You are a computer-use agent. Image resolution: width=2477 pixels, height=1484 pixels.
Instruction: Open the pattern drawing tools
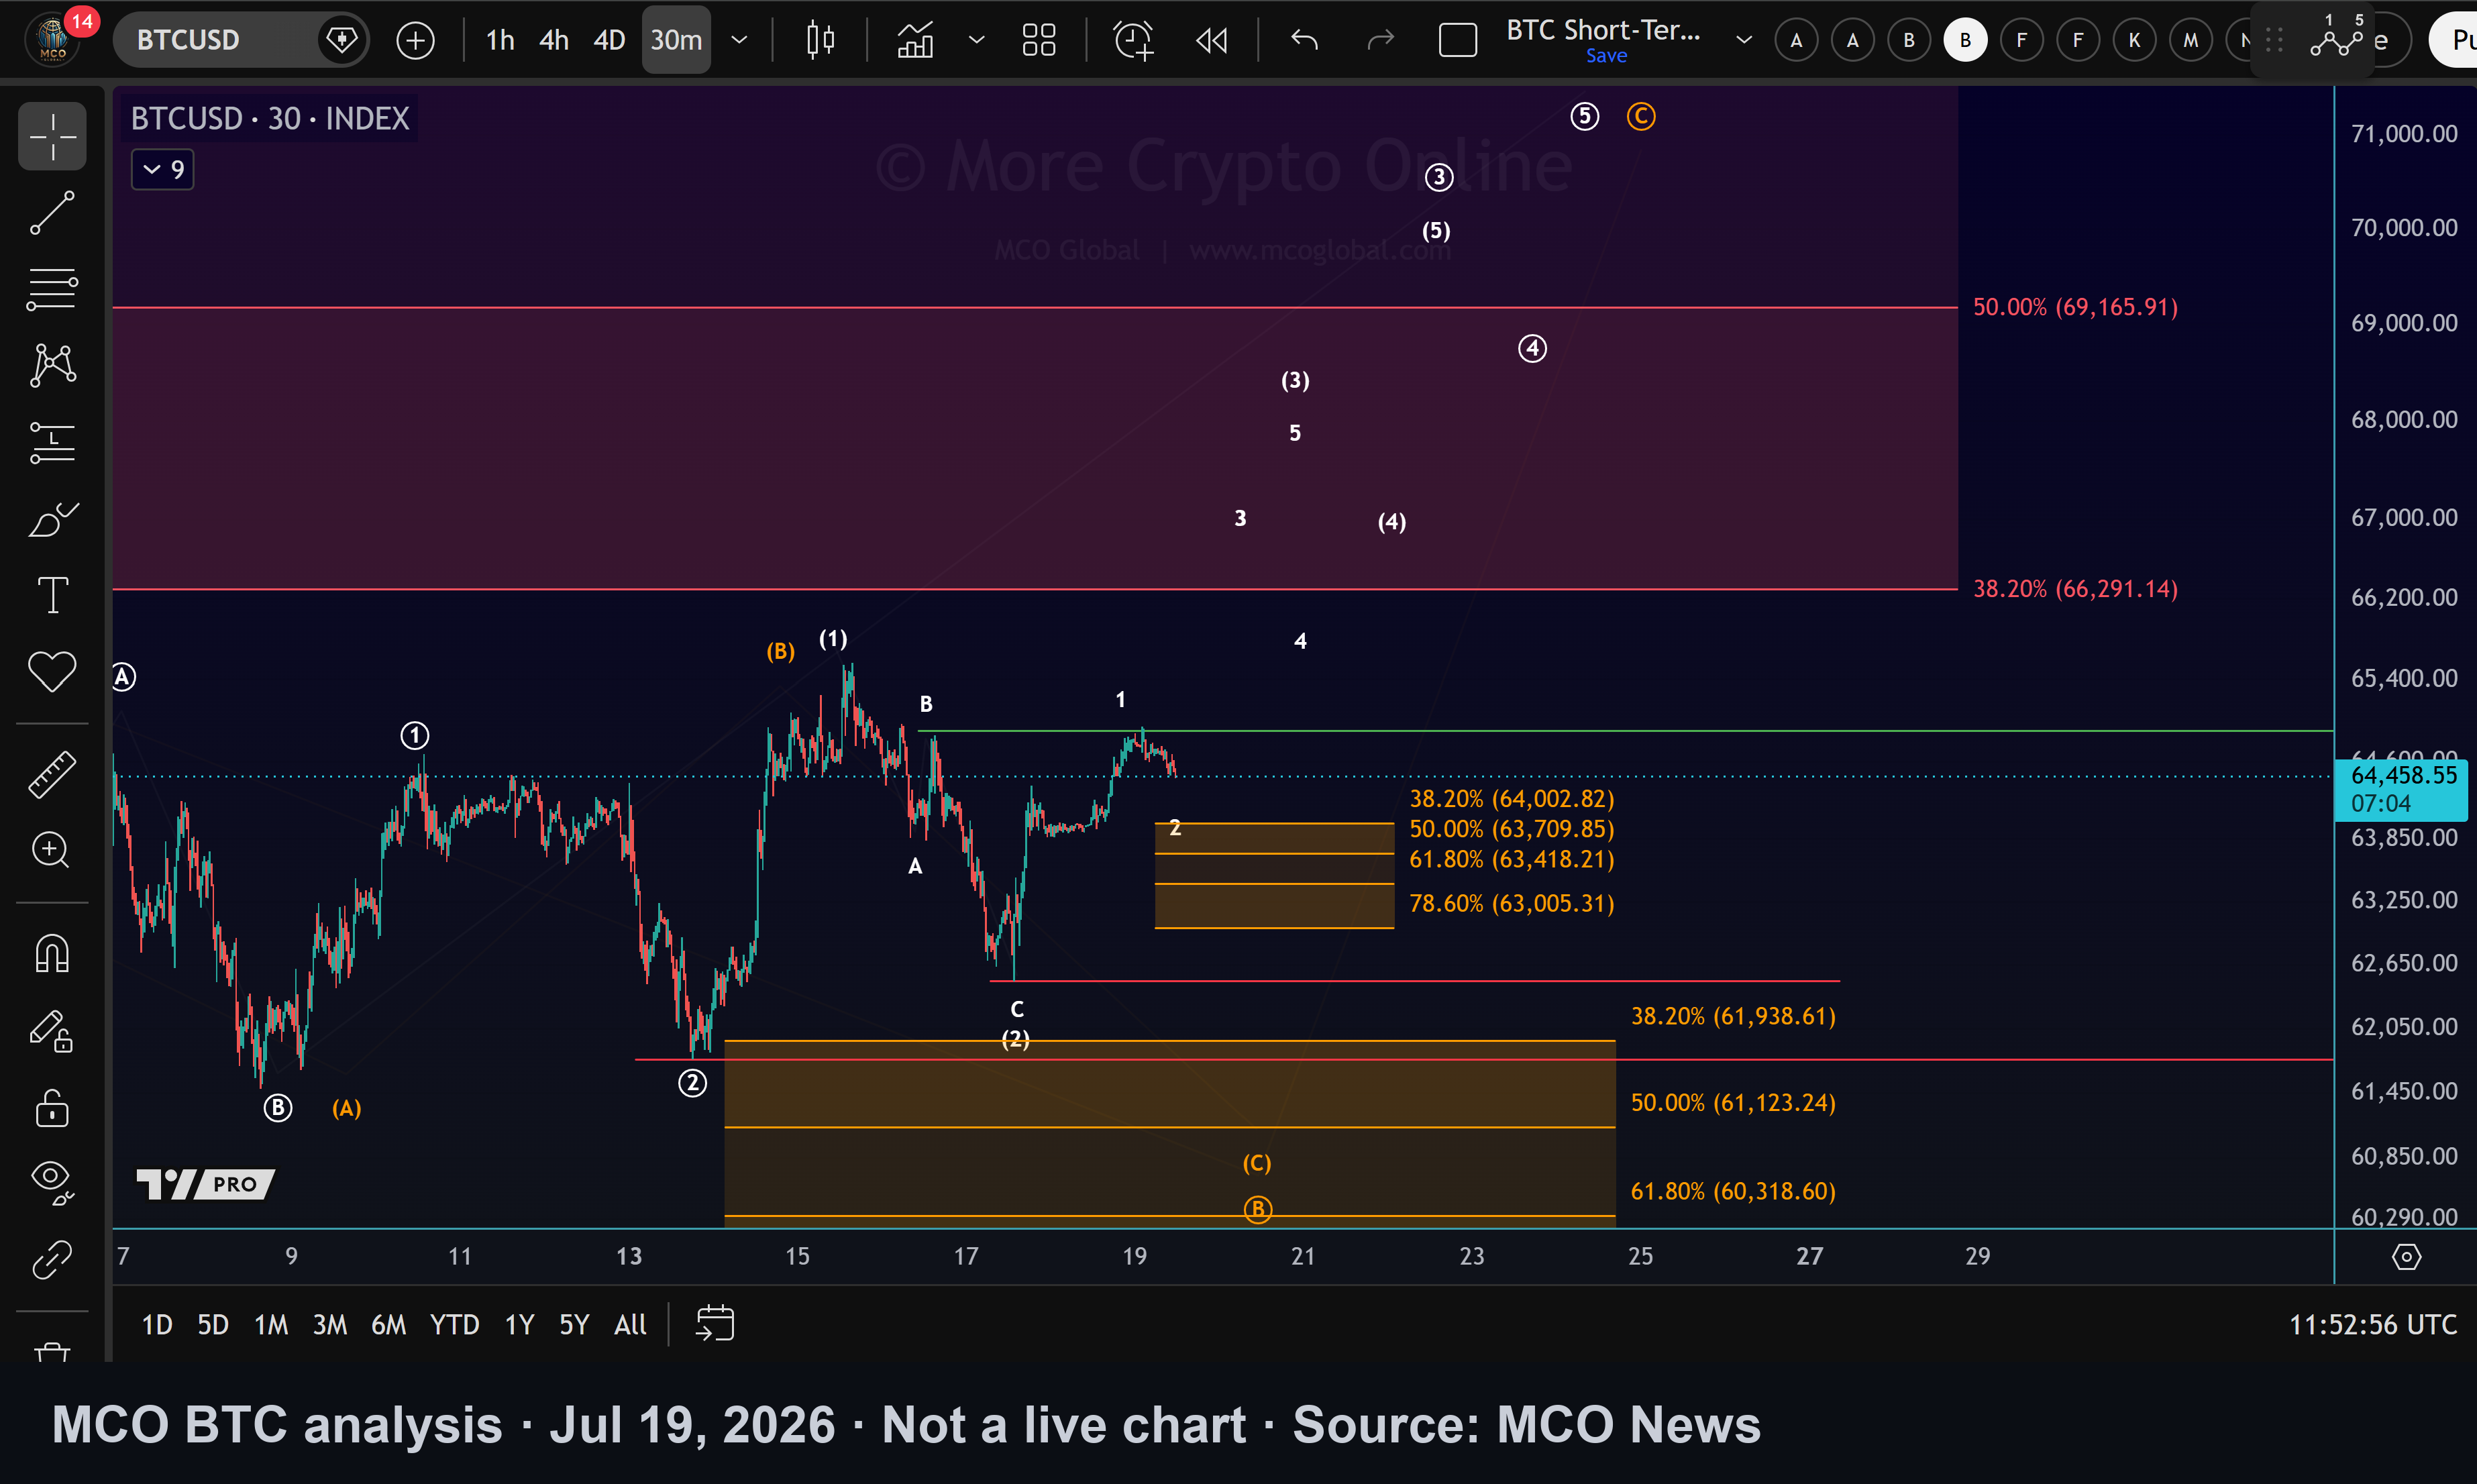[52, 365]
